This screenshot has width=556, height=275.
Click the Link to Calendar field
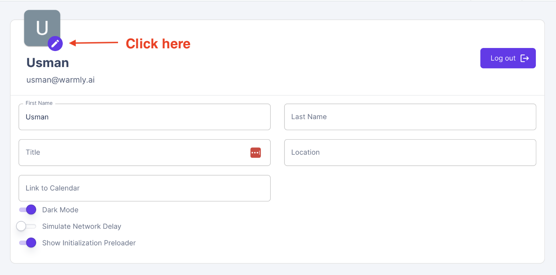pyautogui.click(x=144, y=188)
